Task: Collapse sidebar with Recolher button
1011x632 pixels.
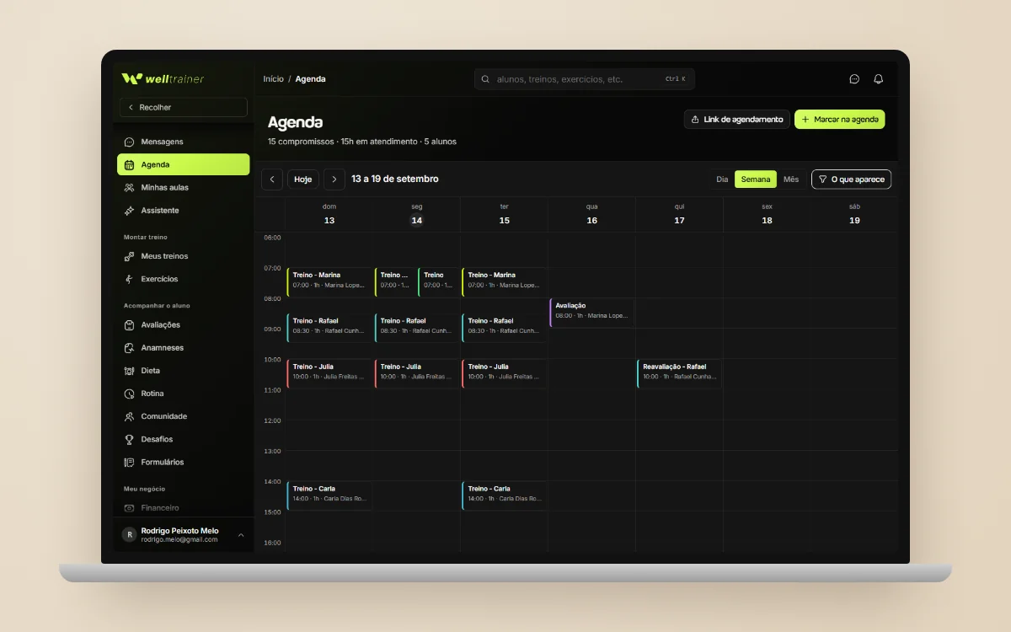Action: pyautogui.click(x=183, y=107)
